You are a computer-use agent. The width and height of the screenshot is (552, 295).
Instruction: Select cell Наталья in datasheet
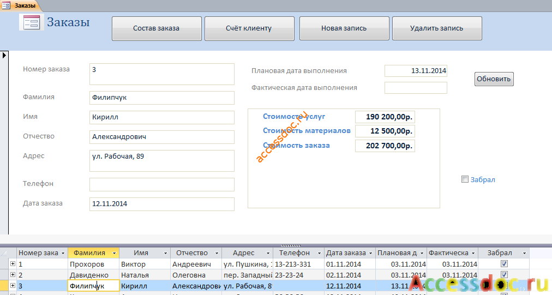click(145, 275)
